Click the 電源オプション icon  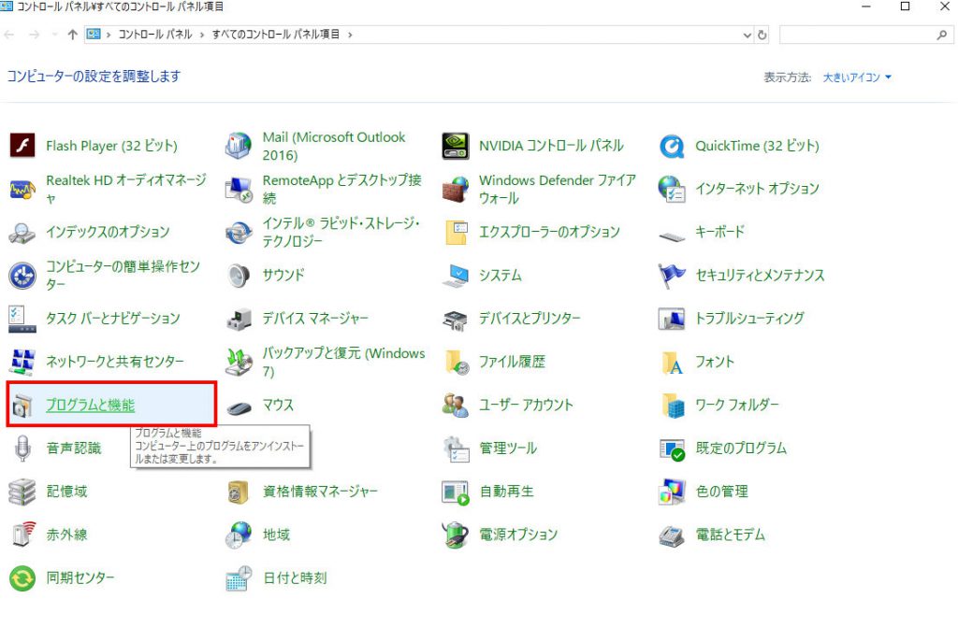pyautogui.click(x=456, y=534)
